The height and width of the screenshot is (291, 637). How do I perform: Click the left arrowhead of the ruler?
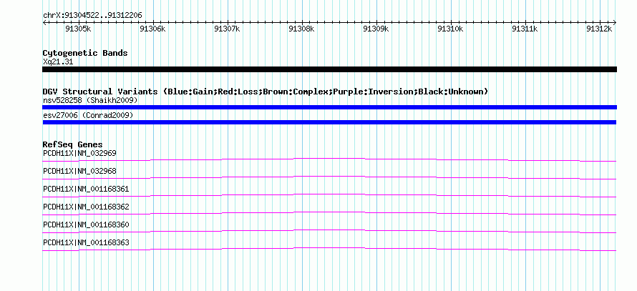pos(44,23)
